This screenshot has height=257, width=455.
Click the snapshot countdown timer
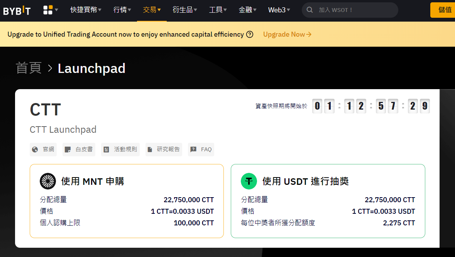(x=371, y=106)
